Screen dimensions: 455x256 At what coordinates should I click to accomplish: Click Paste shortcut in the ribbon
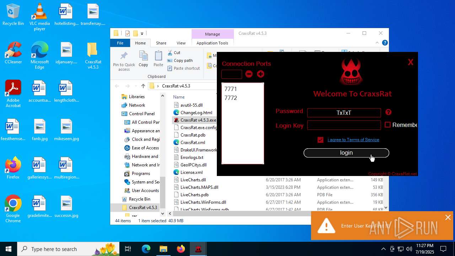183,68
